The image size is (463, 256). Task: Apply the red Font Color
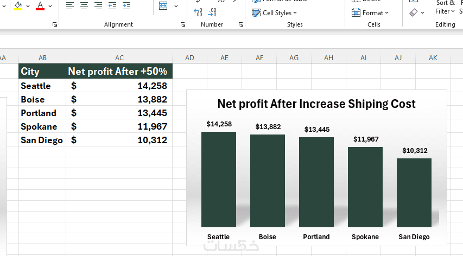[x=40, y=5]
